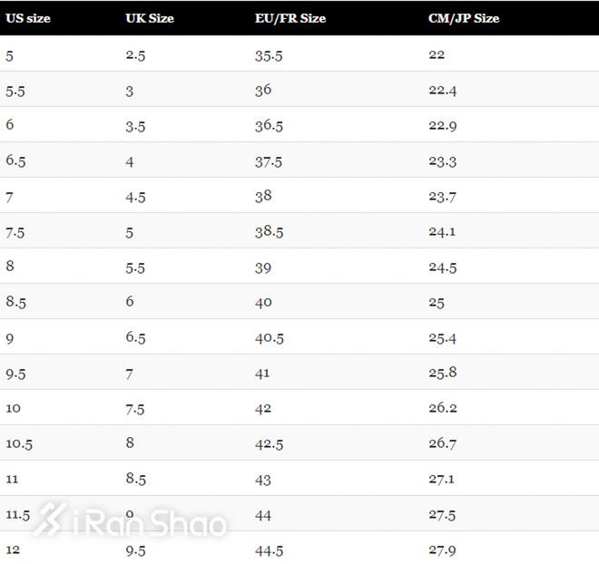This screenshot has height=564, width=599.
Task: Select the 25.8 CM/JP size cell
Action: pyautogui.click(x=442, y=373)
